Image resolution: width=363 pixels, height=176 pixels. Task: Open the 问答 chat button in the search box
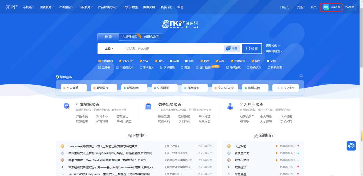point(232,48)
